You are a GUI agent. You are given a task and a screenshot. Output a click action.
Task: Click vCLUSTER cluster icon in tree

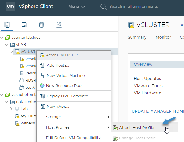point(17,52)
